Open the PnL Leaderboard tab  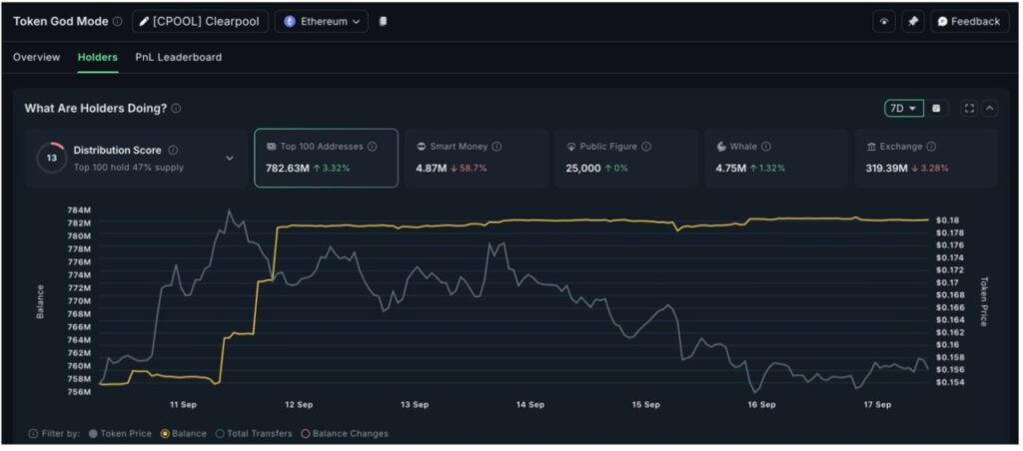pos(178,57)
